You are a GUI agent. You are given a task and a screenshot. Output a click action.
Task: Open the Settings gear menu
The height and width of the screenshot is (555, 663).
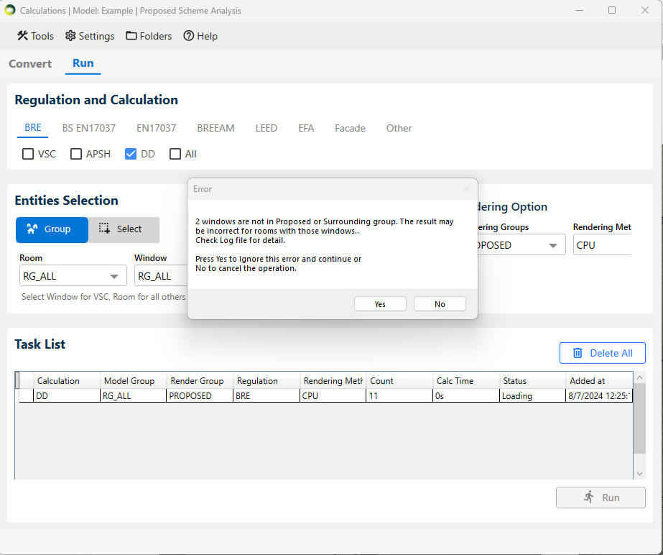tap(90, 36)
